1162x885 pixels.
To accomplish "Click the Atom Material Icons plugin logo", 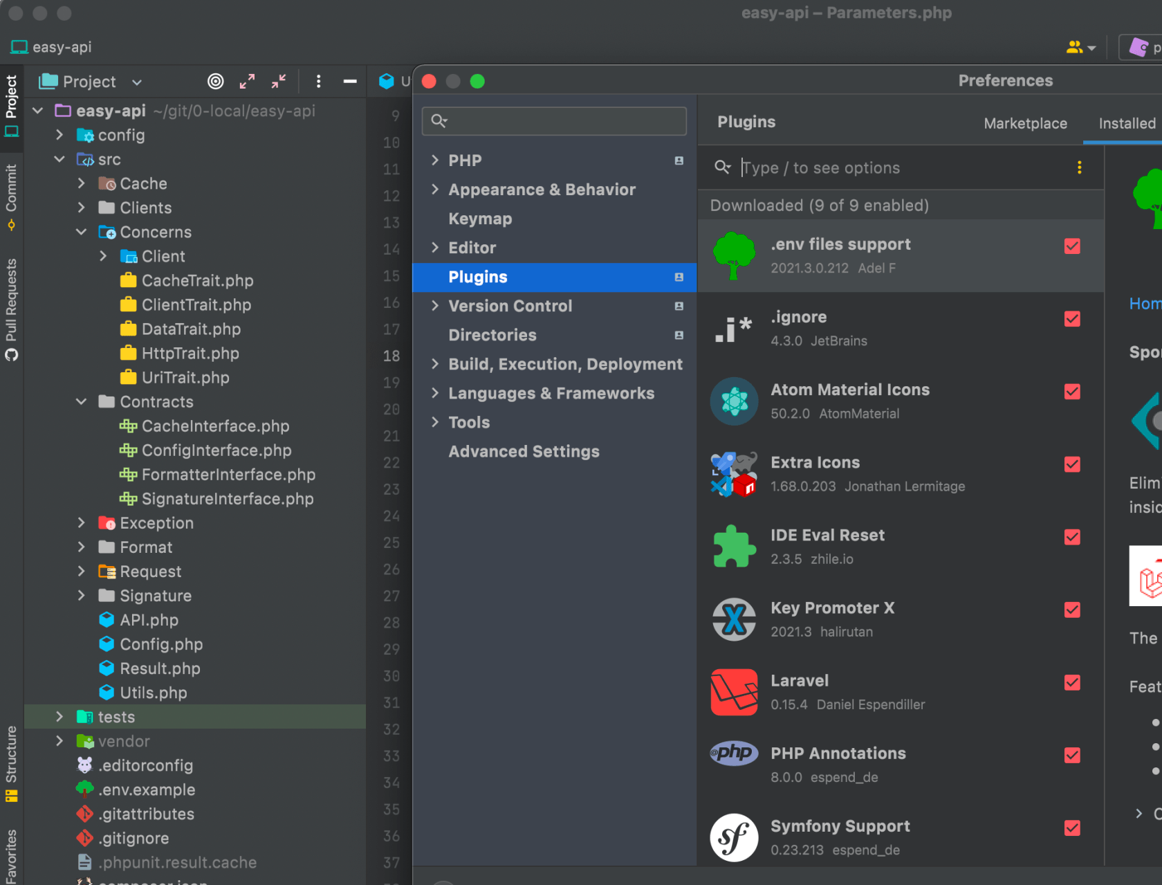I will [x=734, y=401].
